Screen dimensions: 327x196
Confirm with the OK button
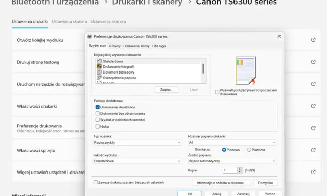190,194
